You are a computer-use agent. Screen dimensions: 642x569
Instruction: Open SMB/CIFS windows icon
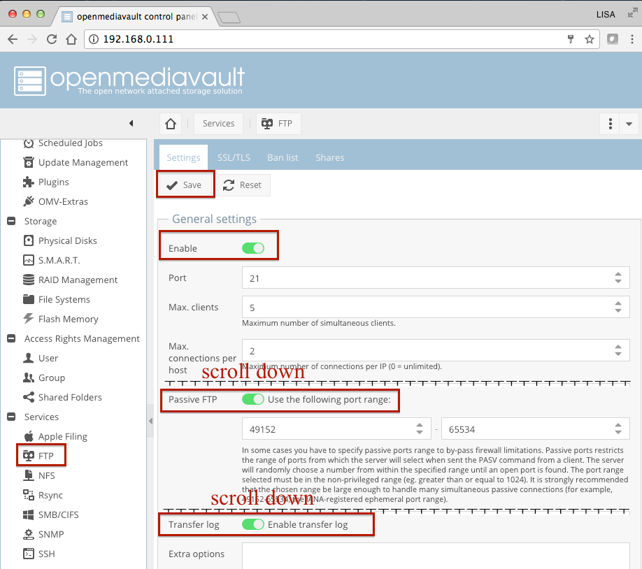click(28, 514)
